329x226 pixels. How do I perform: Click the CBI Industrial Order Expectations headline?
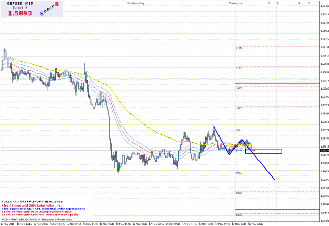tap(43, 209)
